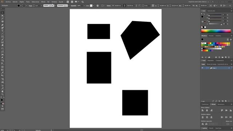Switch Muestras to thumbnail view
Image resolution: width=233 pixels, height=131 pixels.
pyautogui.click(x=231, y=40)
